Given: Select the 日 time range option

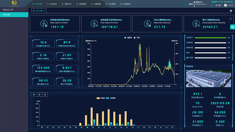Looking at the screenshot, I should pos(34,95).
